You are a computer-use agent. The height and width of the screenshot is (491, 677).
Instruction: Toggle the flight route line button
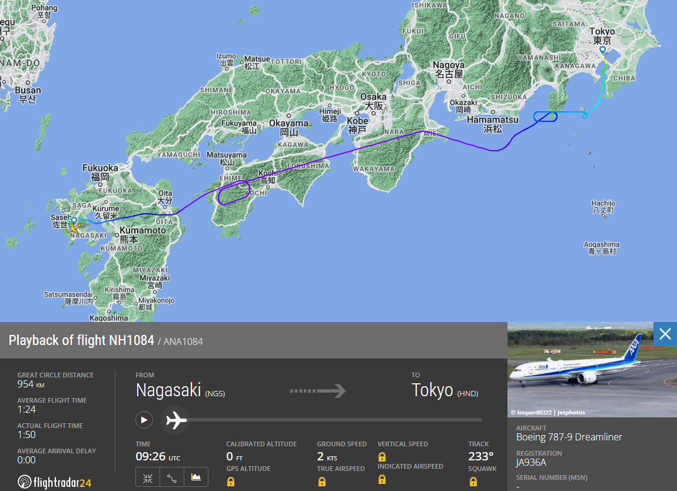click(172, 477)
